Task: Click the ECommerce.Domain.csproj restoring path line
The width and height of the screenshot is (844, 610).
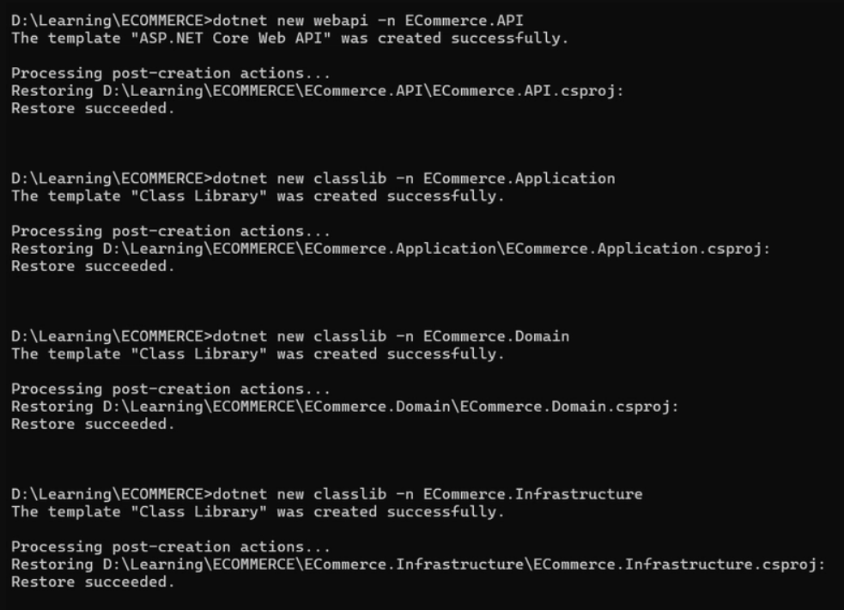Action: (344, 407)
